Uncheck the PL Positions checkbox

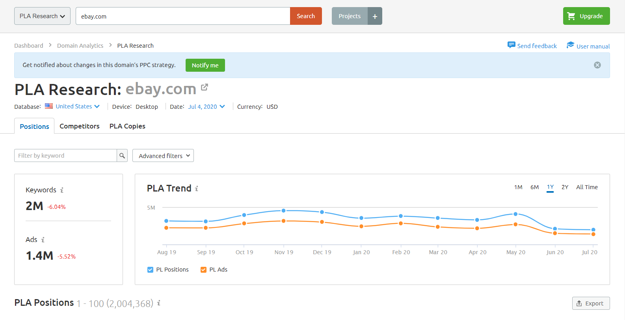[x=150, y=270]
